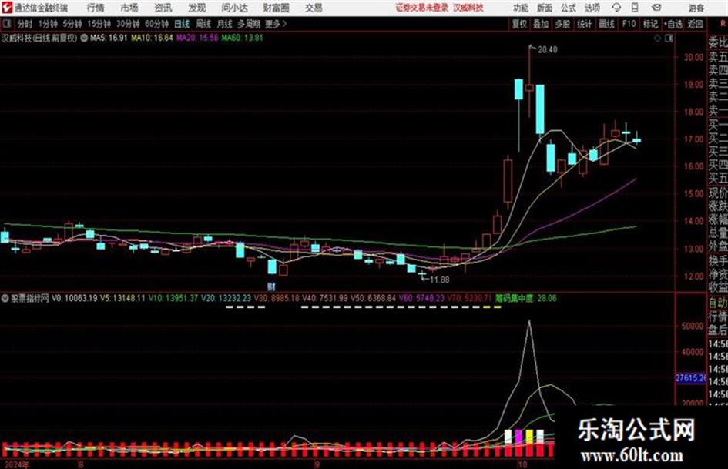The image size is (728, 469).
Task: Click the 20.40 high price label
Action: (548, 50)
